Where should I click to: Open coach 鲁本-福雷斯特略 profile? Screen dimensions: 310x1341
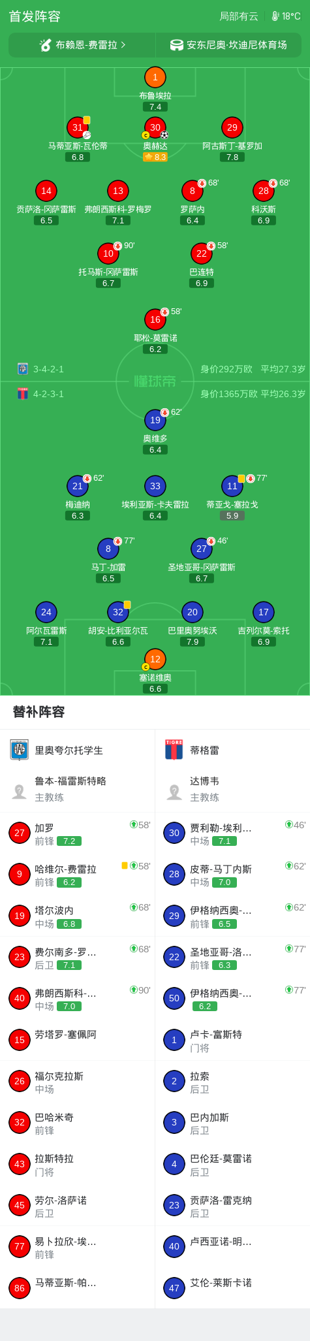coord(78,789)
